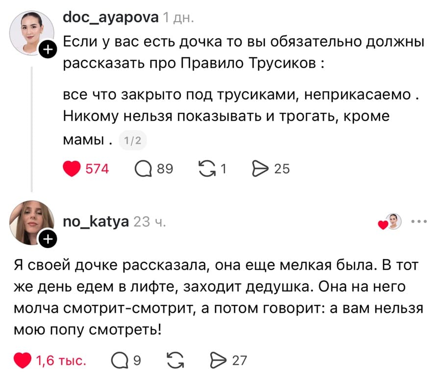
Task: Open doc_ayapova's profile via username
Action: coord(111,17)
